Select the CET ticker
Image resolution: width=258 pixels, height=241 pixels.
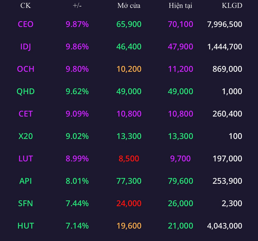point(25,114)
